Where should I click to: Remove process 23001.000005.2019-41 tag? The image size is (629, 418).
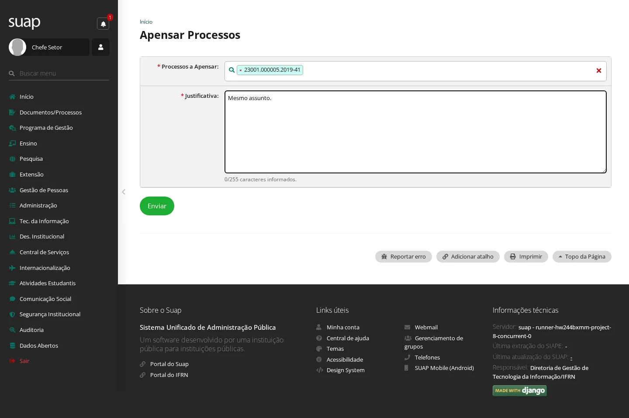241,70
